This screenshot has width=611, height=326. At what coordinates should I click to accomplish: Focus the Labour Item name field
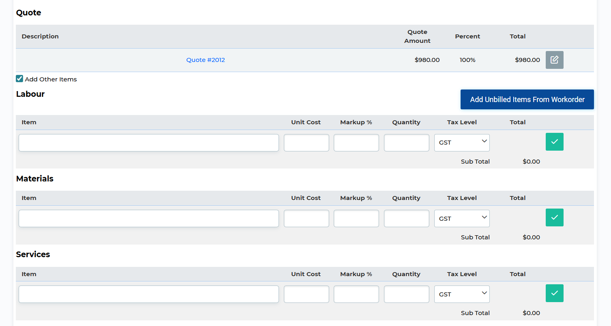(149, 143)
